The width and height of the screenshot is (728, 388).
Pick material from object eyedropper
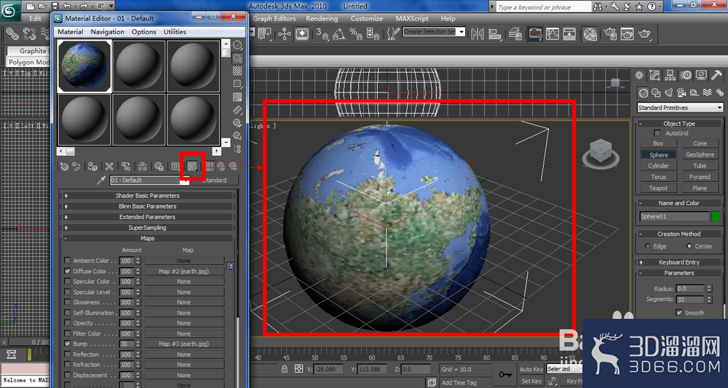[x=100, y=180]
